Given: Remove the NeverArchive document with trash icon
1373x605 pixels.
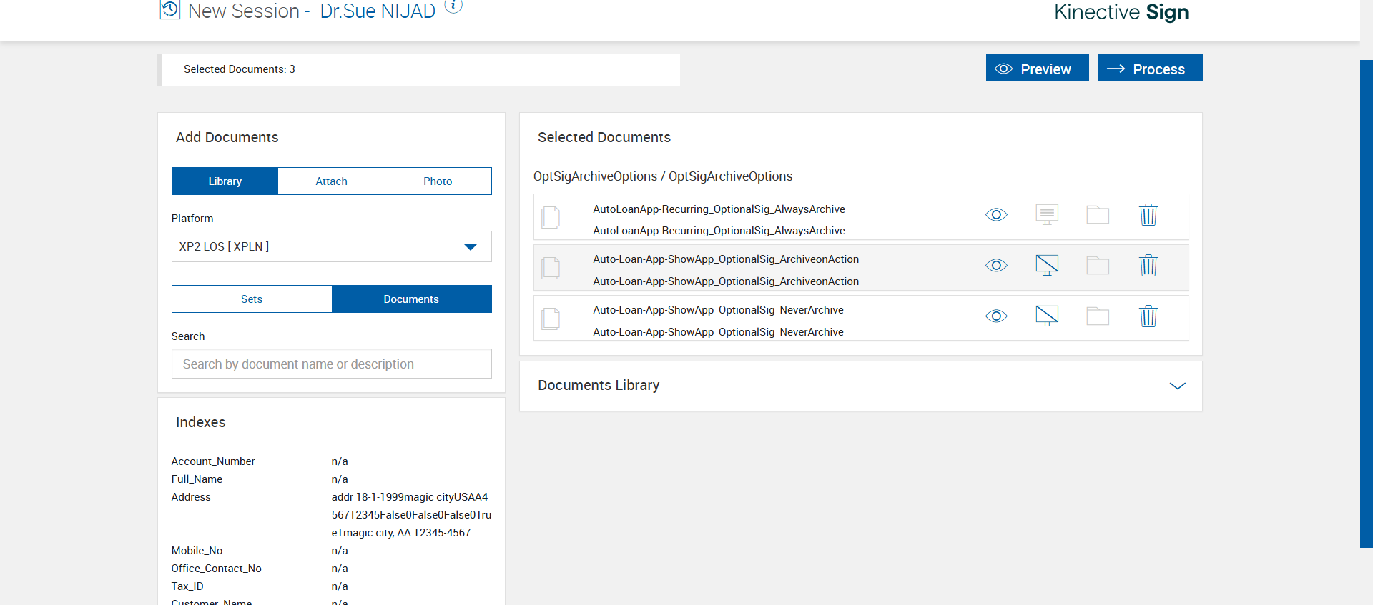Looking at the screenshot, I should (1148, 316).
